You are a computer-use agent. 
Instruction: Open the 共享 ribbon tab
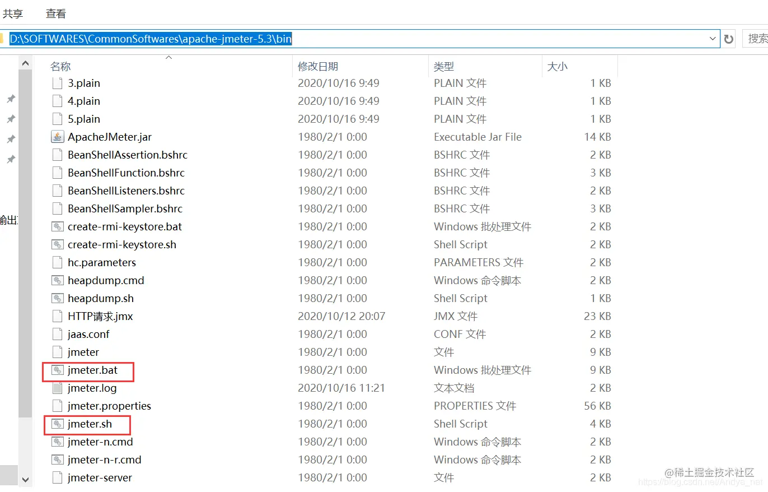pyautogui.click(x=13, y=13)
